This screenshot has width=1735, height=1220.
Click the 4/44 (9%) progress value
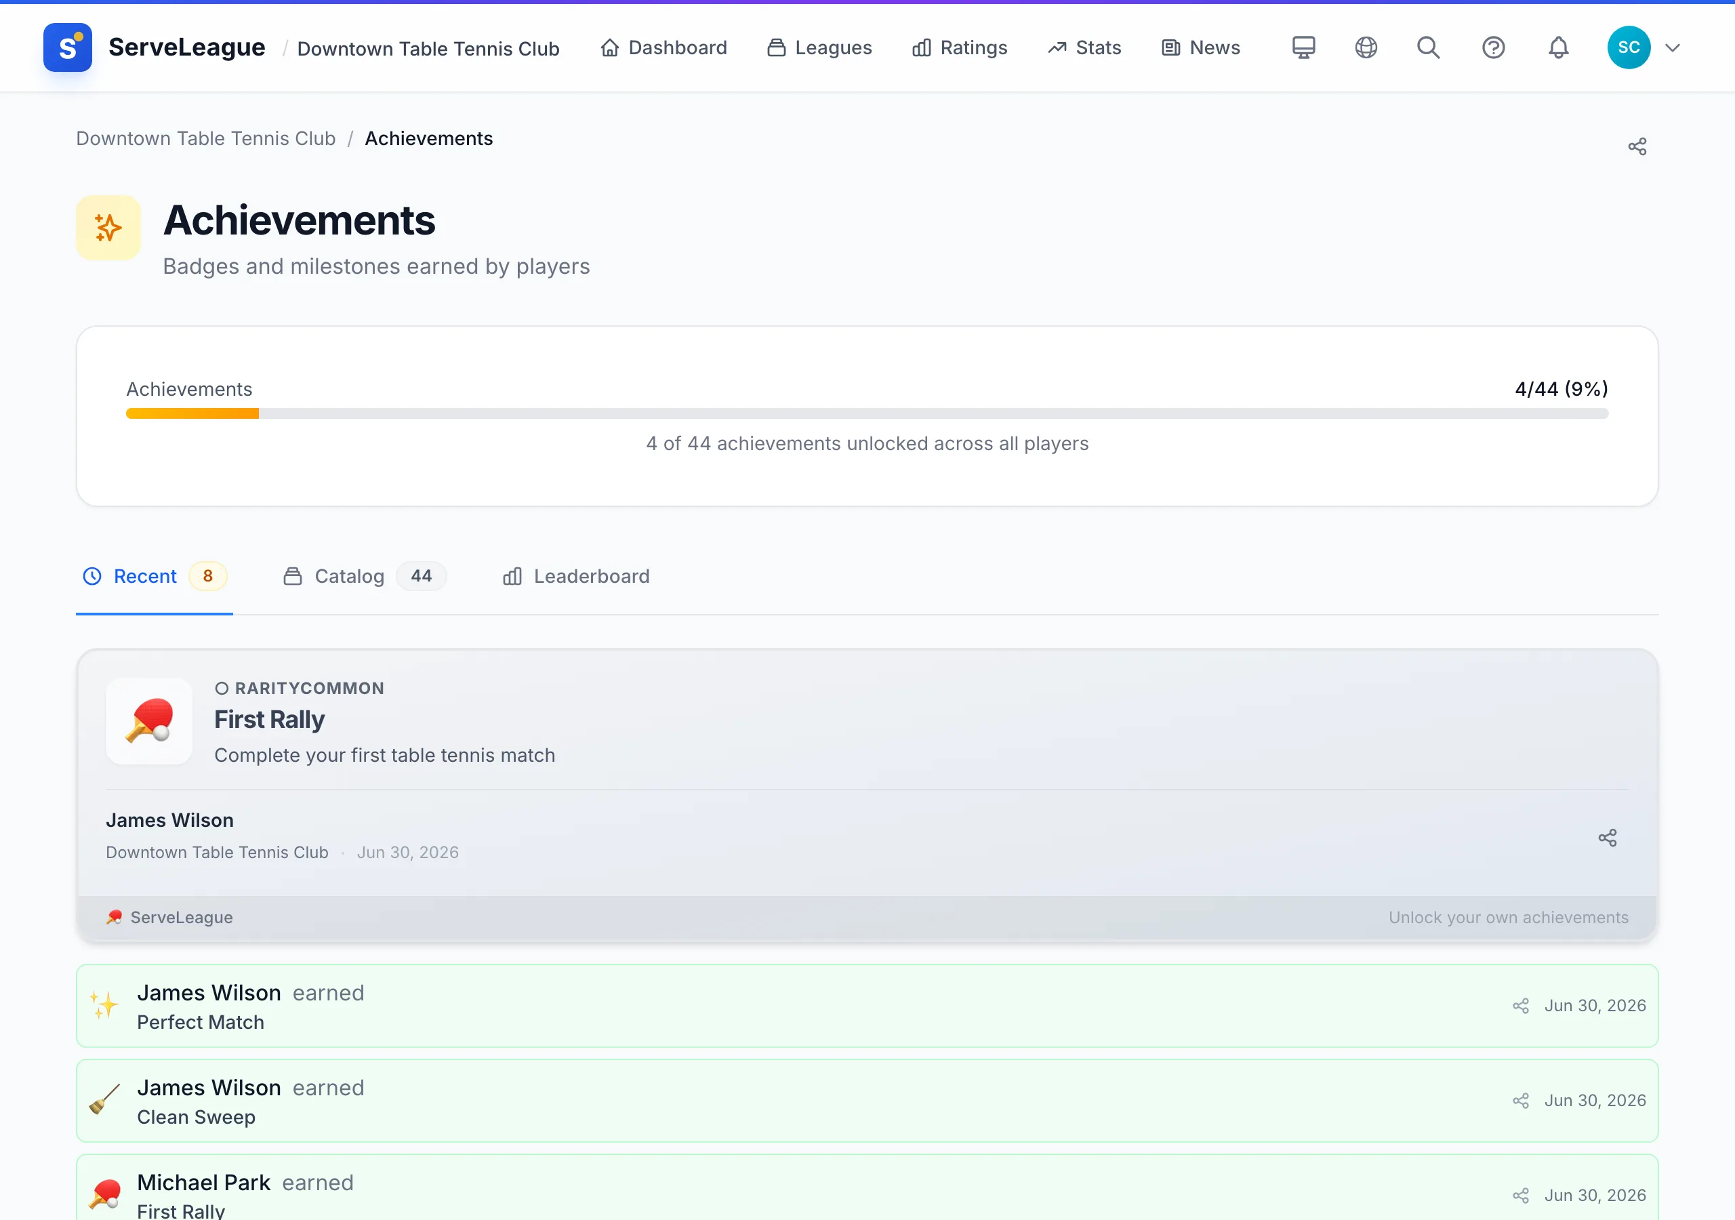(x=1561, y=388)
